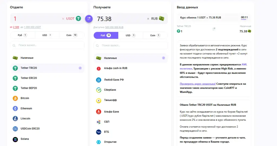Swap currencies with the purple arrows button
Viewport: 277px width, 146px height.
[x=89, y=19]
